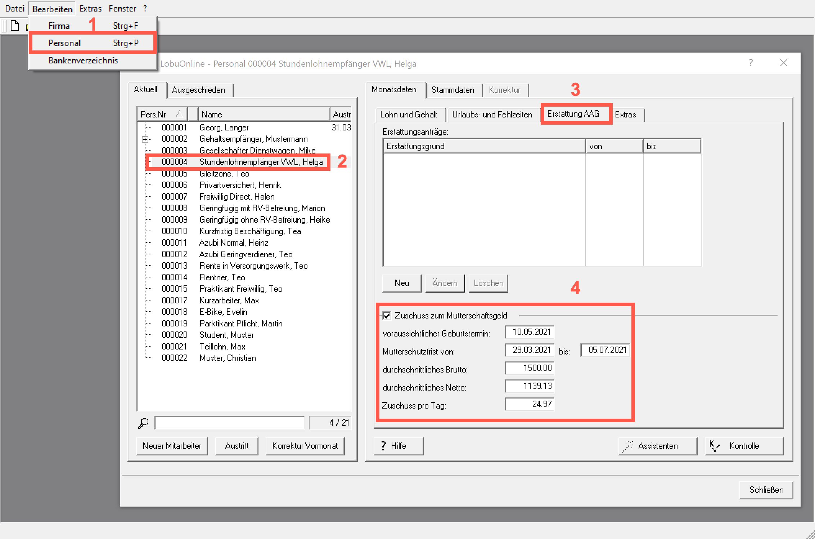Click the voraussichtlicher Geburtstermin date field
The width and height of the screenshot is (815, 539).
[530, 332]
